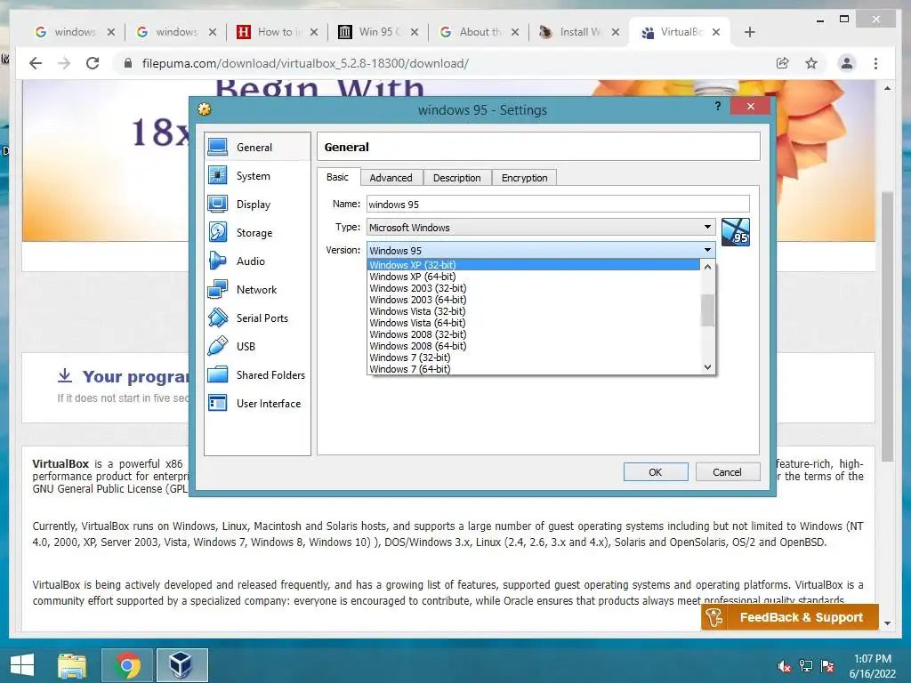Switch to VirtualBox on the taskbar
The image size is (911, 683).
coord(181,665)
